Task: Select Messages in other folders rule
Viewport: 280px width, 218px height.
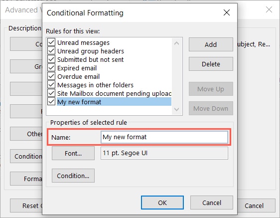Action: click(x=95, y=85)
